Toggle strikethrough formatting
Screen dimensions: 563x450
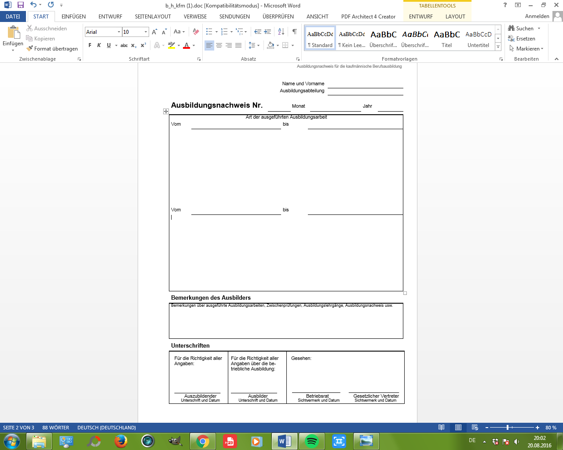[x=124, y=45]
